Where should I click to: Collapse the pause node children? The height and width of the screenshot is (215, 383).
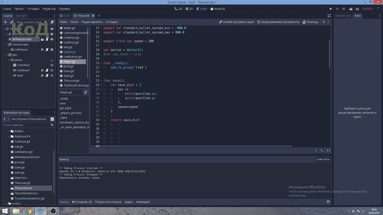10,60
